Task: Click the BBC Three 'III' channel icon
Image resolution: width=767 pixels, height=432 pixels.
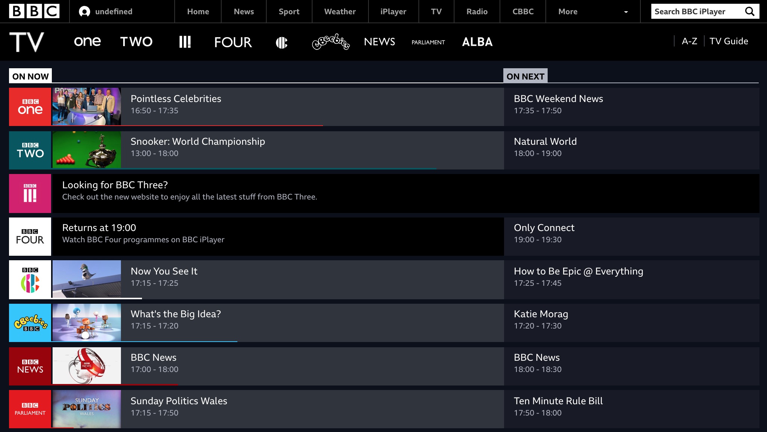Action: click(184, 42)
